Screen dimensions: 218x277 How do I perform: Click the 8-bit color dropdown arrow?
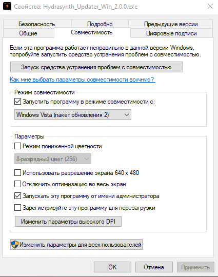(x=86, y=159)
